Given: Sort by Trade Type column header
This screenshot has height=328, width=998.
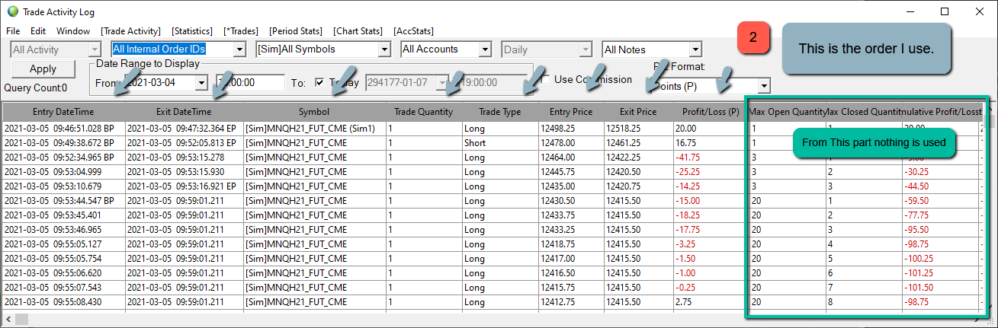Looking at the screenshot, I should tap(499, 111).
